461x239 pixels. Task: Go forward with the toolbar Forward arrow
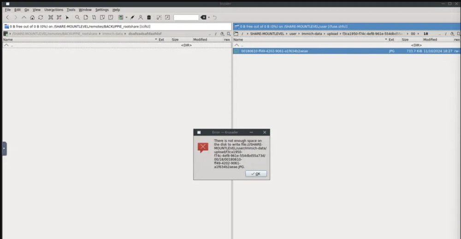tap(16, 17)
